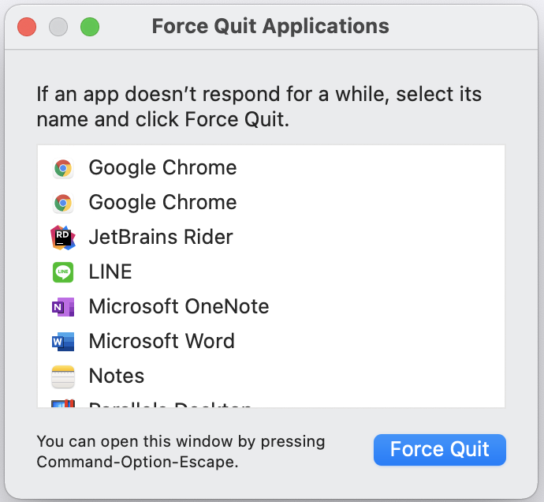Select Notes in the applications list
Screen dimensions: 544x502
click(x=117, y=376)
